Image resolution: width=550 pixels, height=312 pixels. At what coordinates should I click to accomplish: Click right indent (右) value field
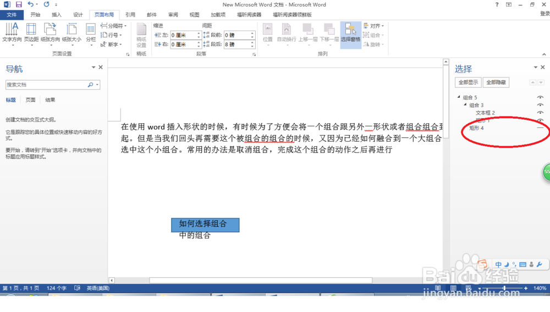click(183, 44)
